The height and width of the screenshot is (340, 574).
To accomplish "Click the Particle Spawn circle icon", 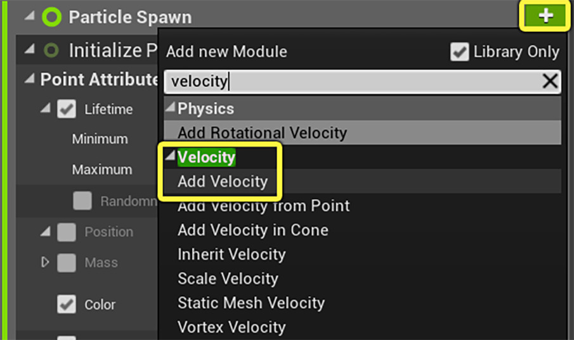I will 51,17.
